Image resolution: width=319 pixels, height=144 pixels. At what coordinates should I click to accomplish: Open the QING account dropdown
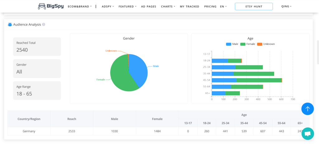286,7
